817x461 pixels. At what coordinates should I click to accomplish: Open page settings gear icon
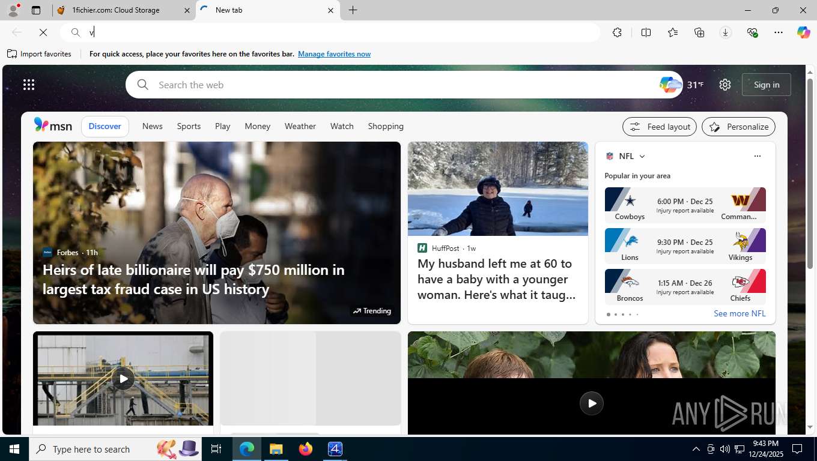pos(725,85)
